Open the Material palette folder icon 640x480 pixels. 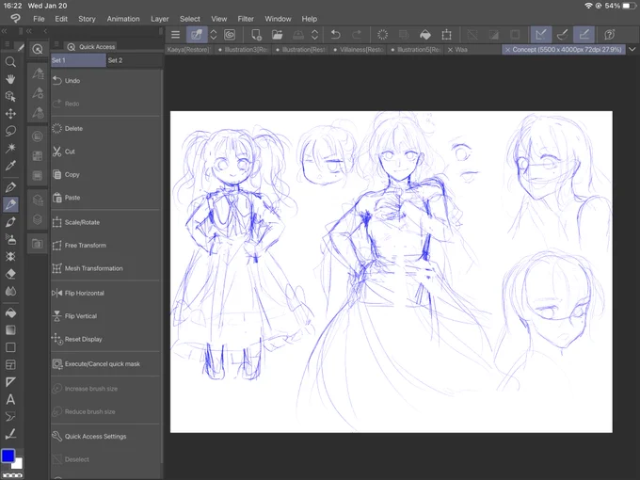[x=37, y=244]
